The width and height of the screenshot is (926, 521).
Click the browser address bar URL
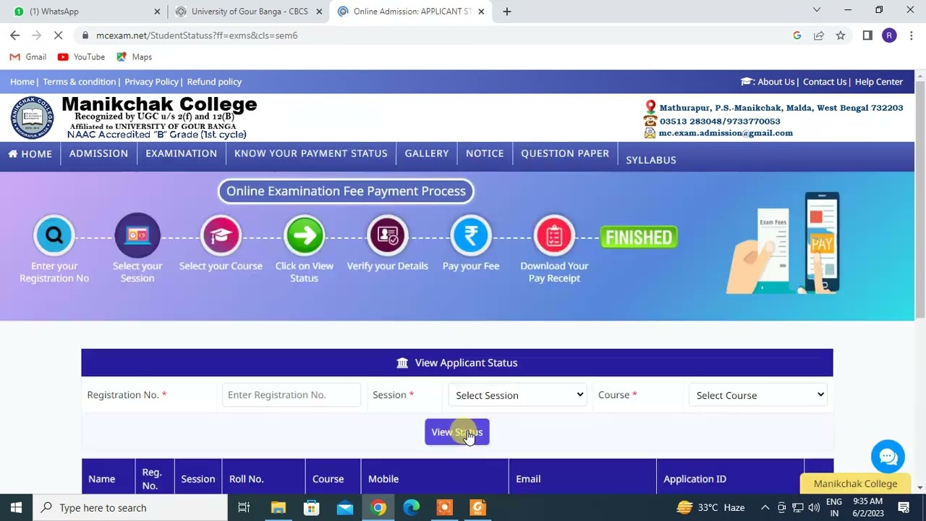197,35
